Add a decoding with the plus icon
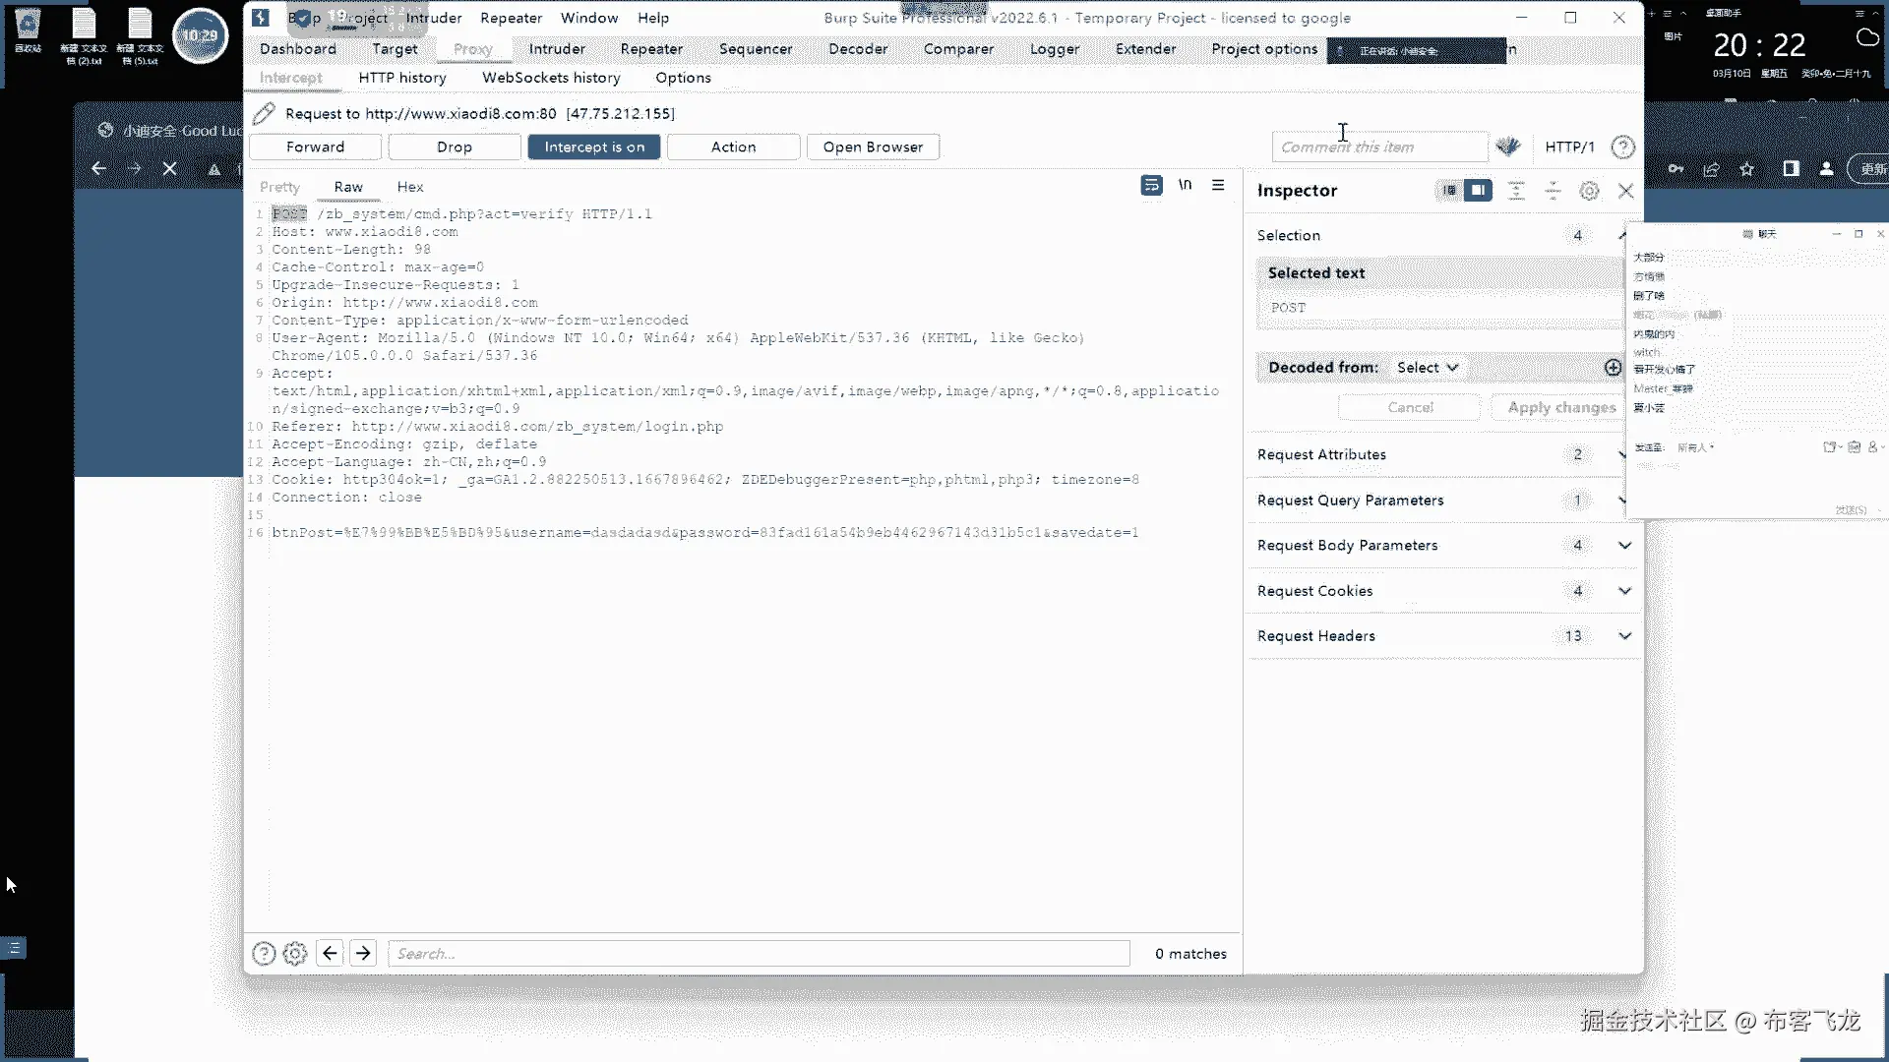Image resolution: width=1889 pixels, height=1062 pixels. [1613, 367]
